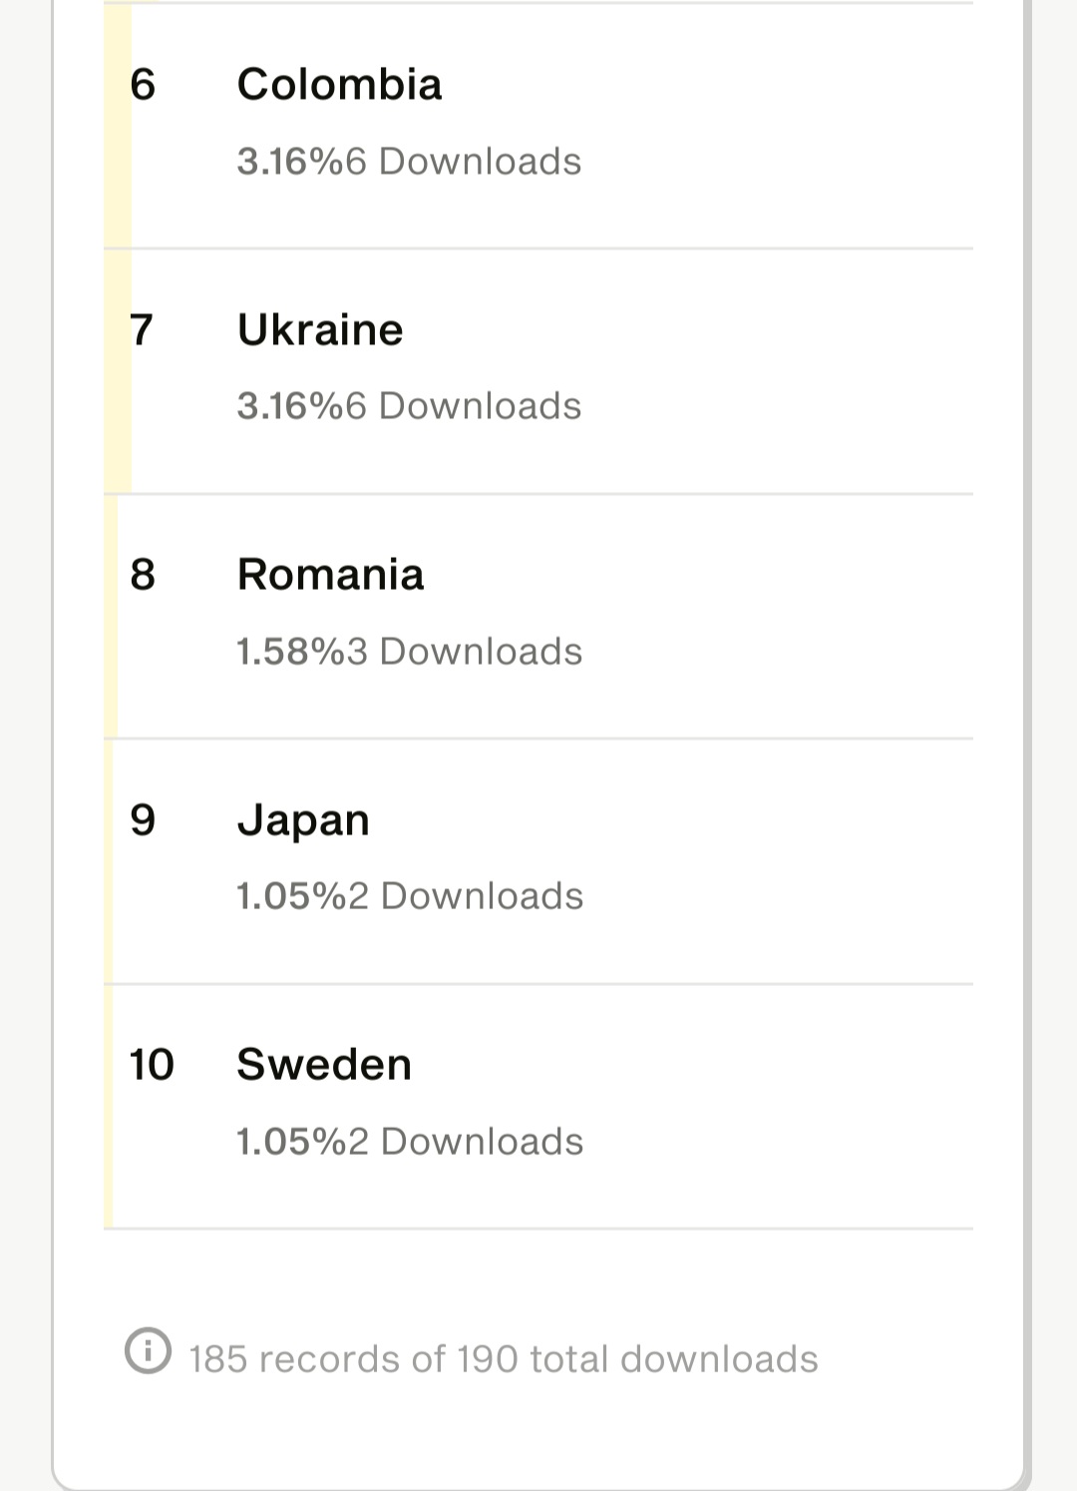Select the Sweden country name
1077x1491 pixels.
coord(324,1065)
